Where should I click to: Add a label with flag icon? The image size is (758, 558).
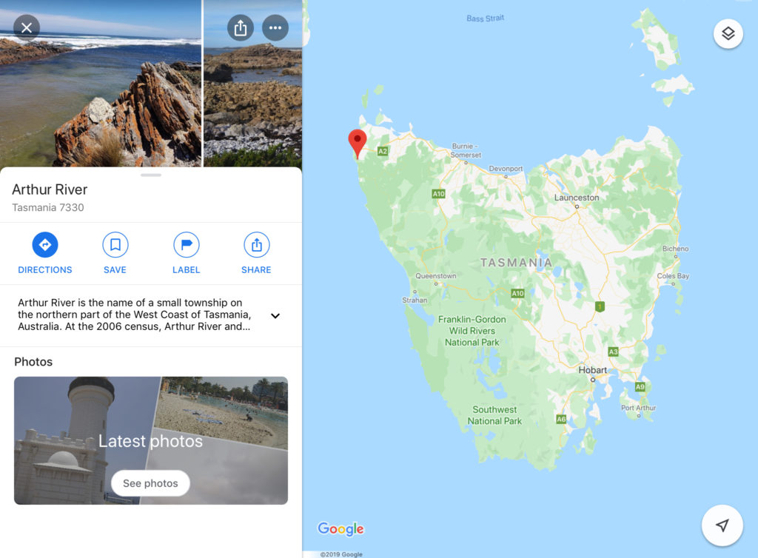(x=186, y=253)
